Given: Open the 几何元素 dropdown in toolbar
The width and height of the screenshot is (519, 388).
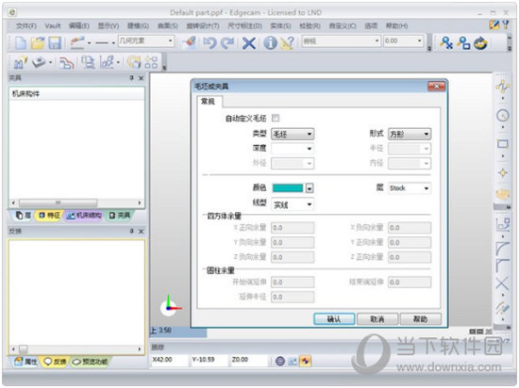Looking at the screenshot, I should [146, 40].
